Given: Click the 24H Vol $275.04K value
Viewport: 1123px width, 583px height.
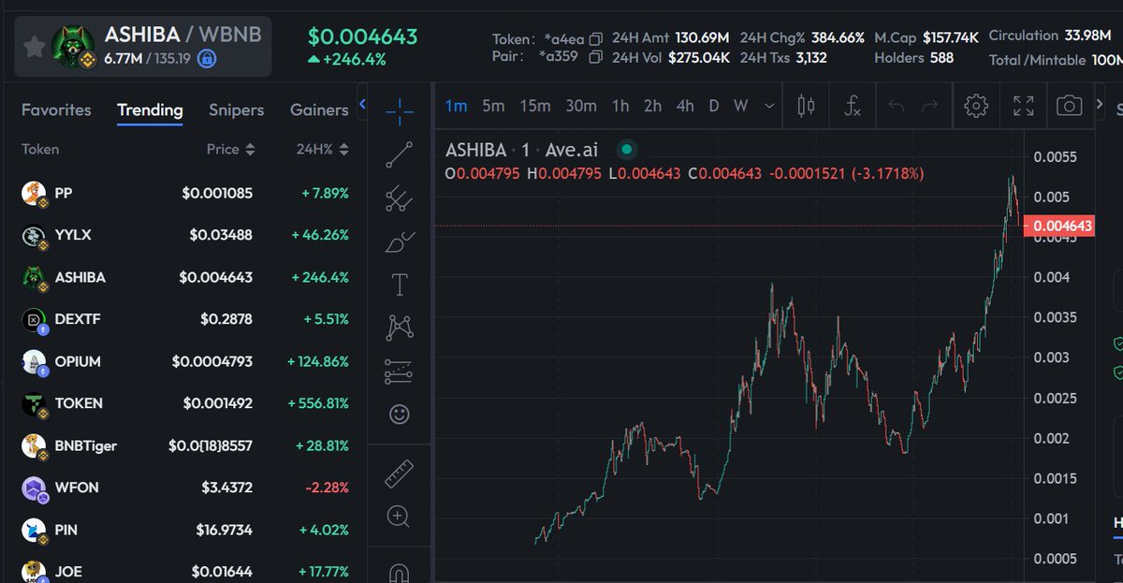Looking at the screenshot, I should pyautogui.click(x=699, y=57).
